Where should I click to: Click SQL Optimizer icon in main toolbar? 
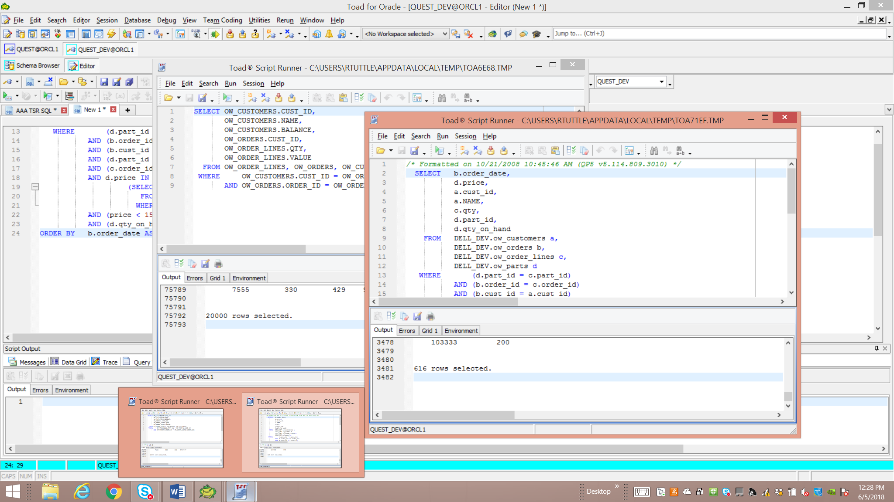tap(58, 34)
